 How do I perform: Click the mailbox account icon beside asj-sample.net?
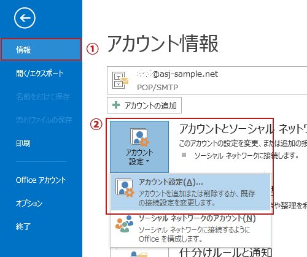pyautogui.click(x=120, y=80)
